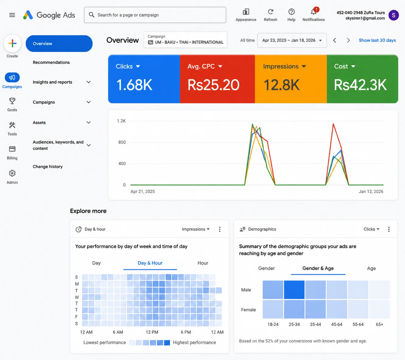Click the Google Ads logo

tap(49, 15)
